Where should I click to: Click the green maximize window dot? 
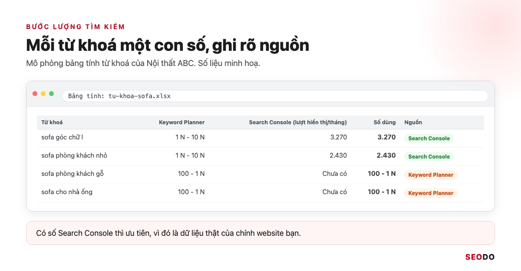[52, 94]
